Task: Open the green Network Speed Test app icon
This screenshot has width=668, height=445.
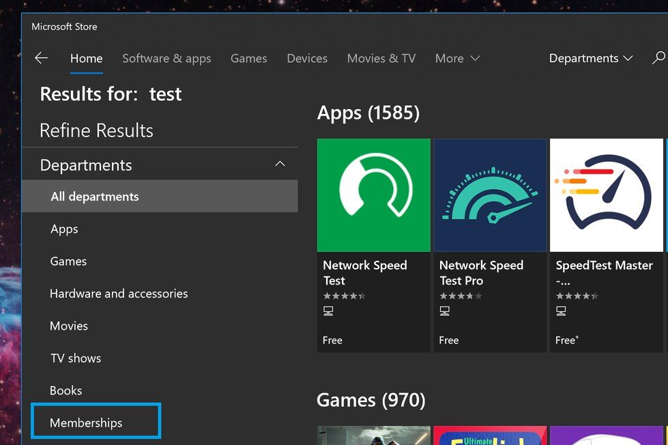Action: point(373,195)
